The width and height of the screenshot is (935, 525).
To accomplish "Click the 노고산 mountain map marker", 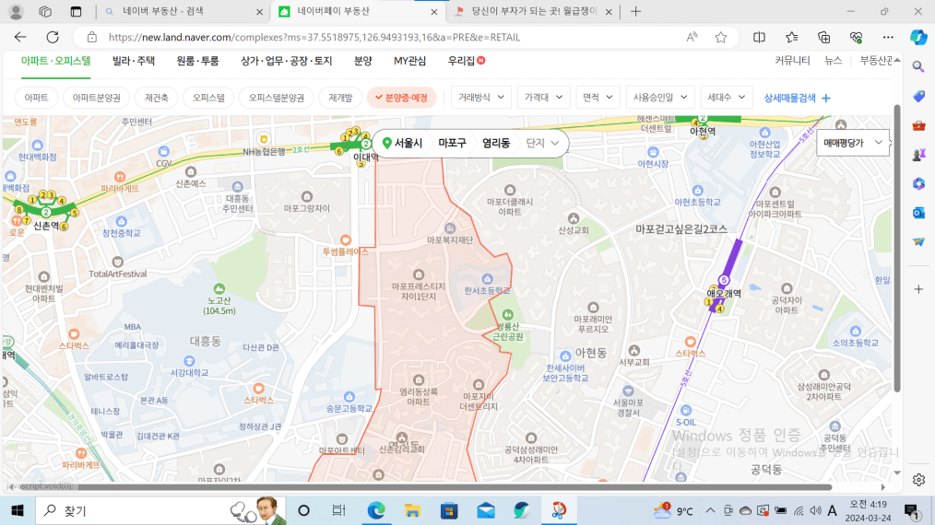I will click(219, 289).
